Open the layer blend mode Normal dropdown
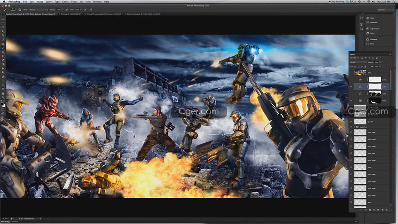The image size is (398, 224). point(358,62)
